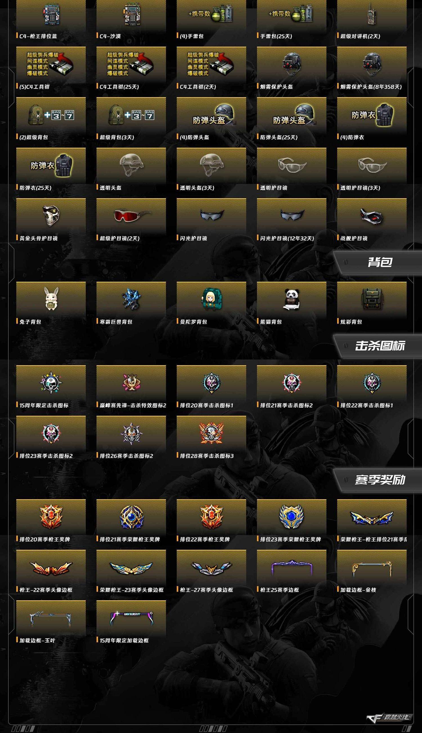Click the 15周年限定击杀图标 kill icon

(51, 382)
